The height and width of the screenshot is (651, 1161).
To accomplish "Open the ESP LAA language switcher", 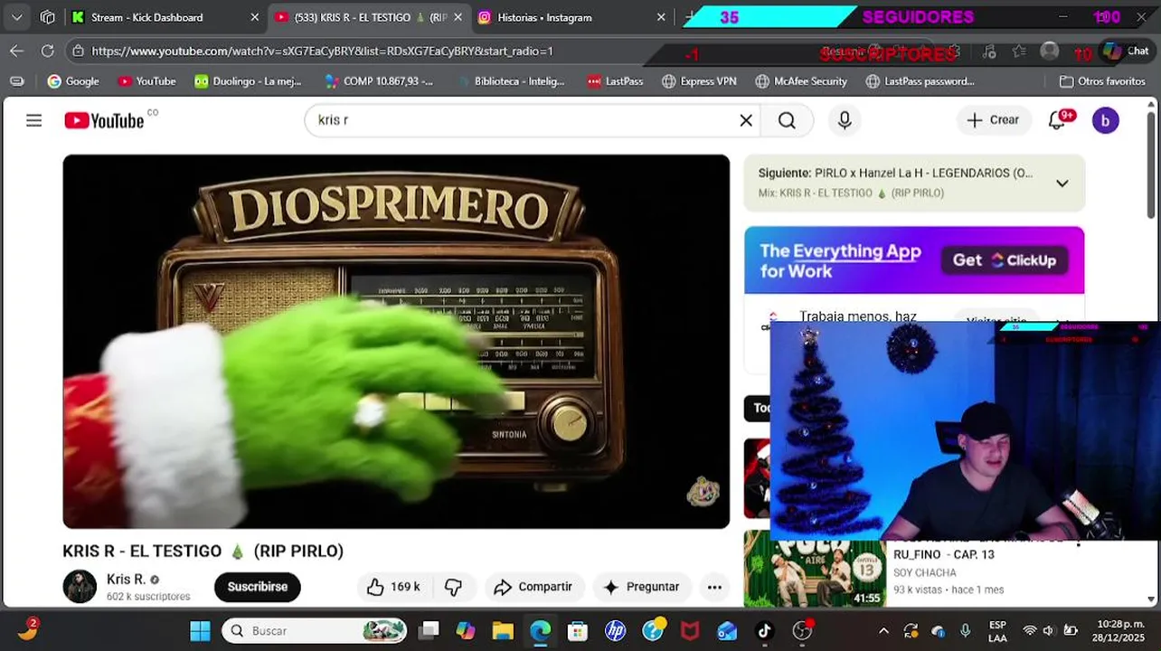I will coord(997,631).
